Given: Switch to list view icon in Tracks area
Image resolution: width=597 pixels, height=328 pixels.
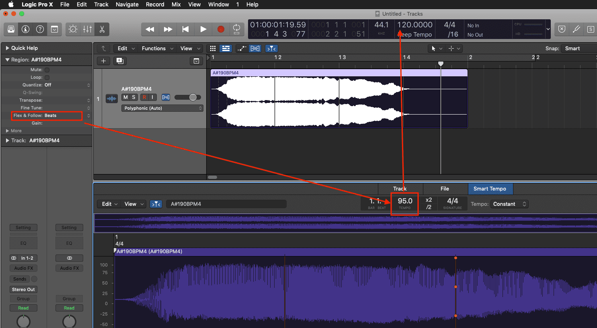Looking at the screenshot, I should (x=226, y=49).
